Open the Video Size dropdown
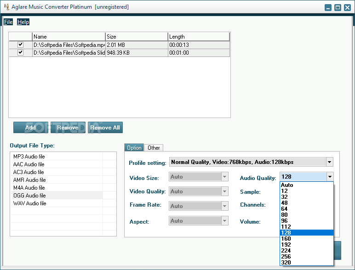The width and height of the screenshot is (355, 270). 224,177
